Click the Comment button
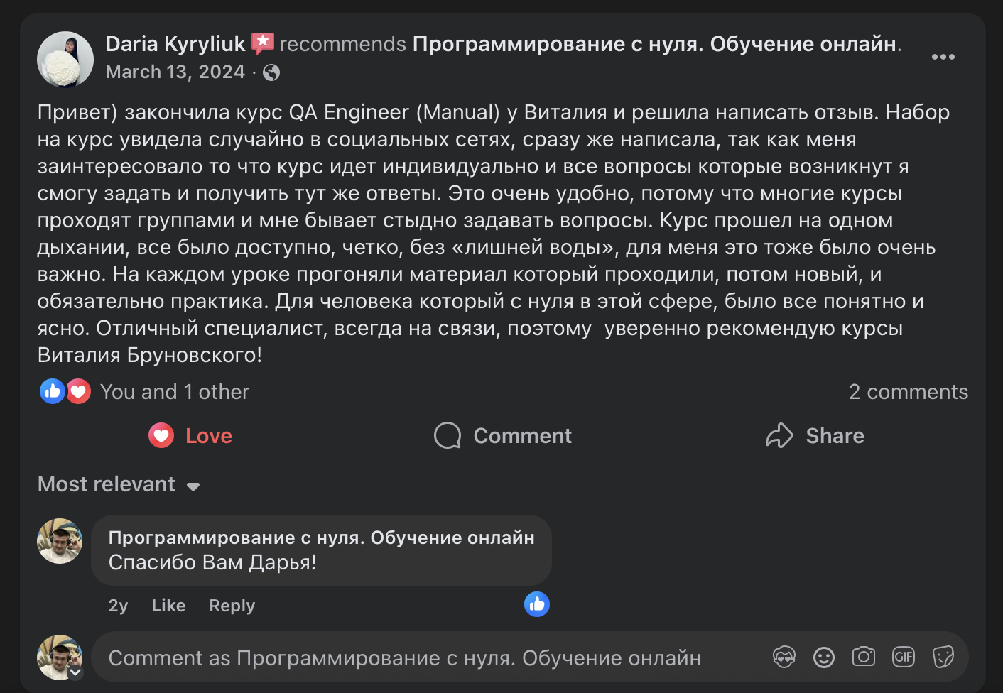The width and height of the screenshot is (1003, 693). pos(501,435)
